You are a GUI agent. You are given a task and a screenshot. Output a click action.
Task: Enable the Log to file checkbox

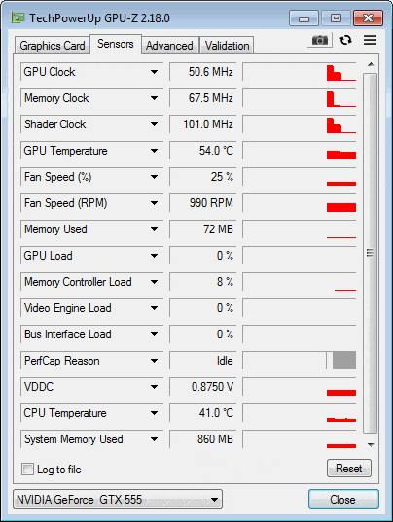click(x=27, y=470)
